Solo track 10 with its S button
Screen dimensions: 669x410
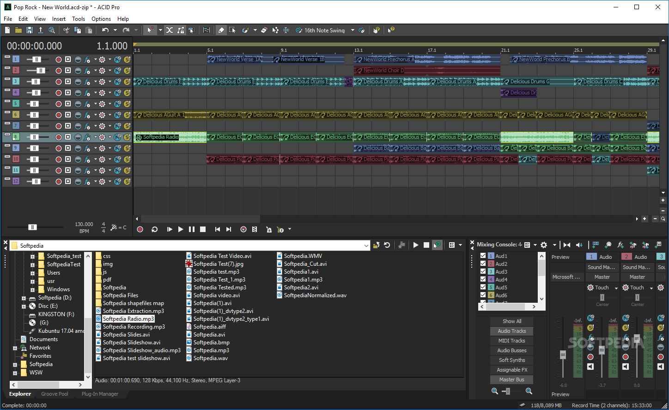[127, 159]
